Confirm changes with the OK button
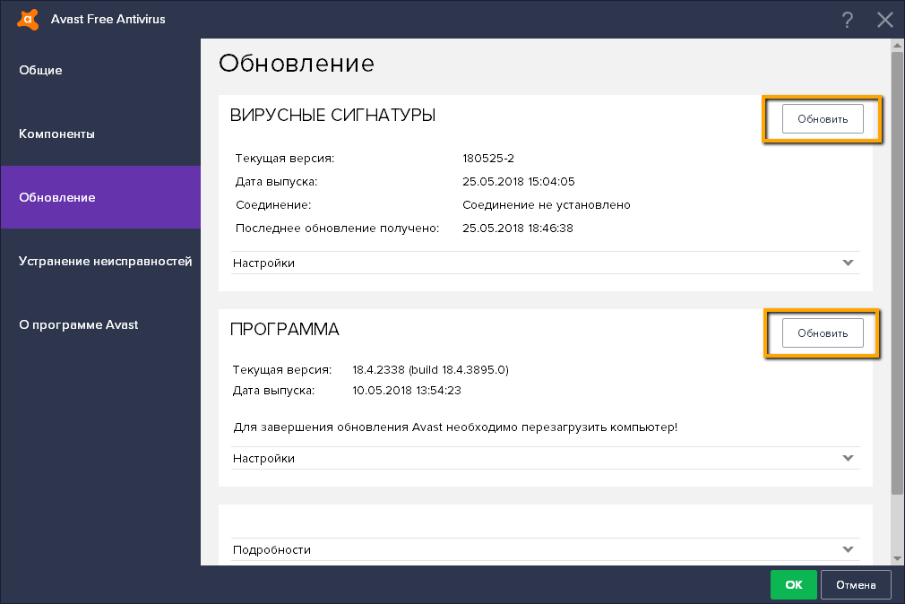 click(x=793, y=584)
